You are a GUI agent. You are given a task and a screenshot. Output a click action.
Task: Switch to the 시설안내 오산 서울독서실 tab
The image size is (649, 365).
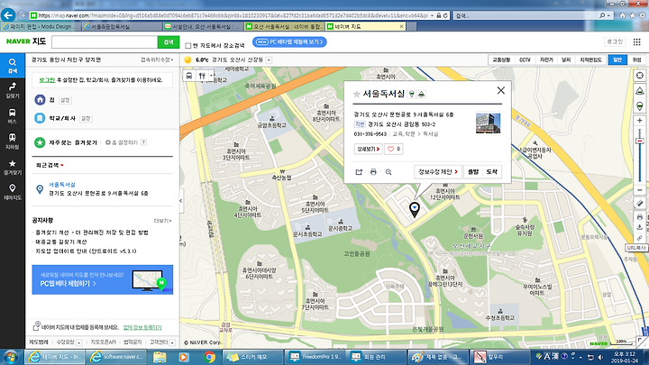coord(203,26)
